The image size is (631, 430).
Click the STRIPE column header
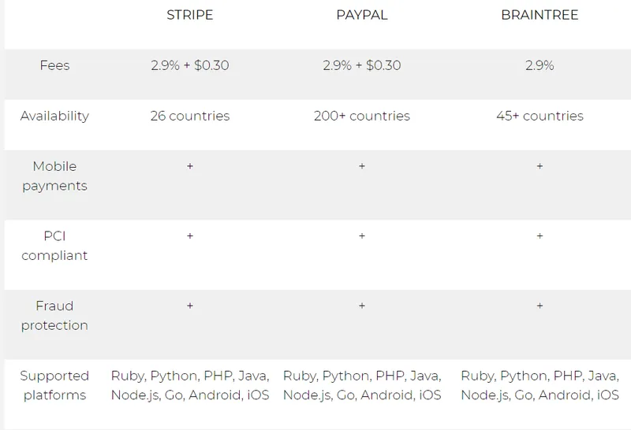[x=190, y=15]
